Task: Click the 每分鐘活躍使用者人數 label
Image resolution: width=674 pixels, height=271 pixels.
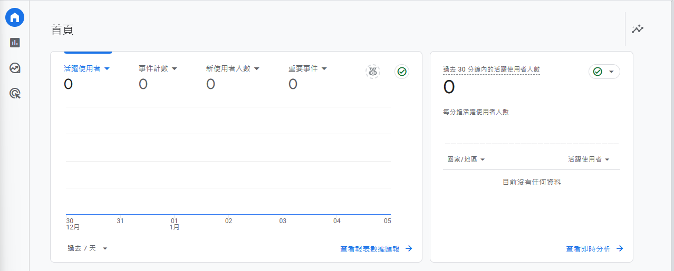Action: 476,112
